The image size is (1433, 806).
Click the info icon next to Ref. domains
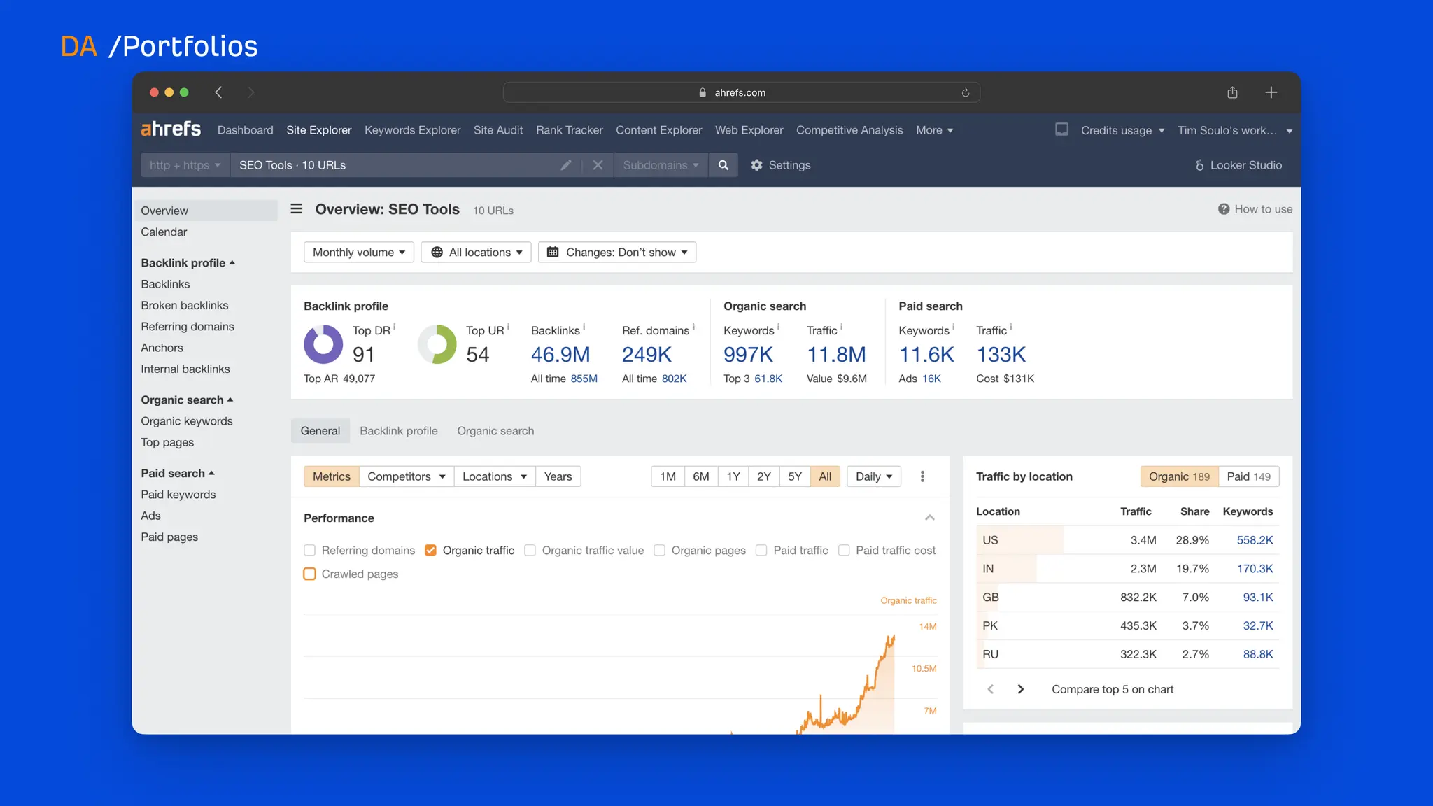click(693, 327)
